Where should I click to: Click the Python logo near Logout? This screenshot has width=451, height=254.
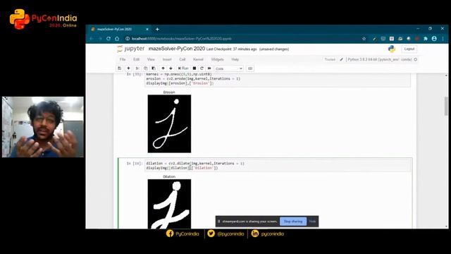392,49
